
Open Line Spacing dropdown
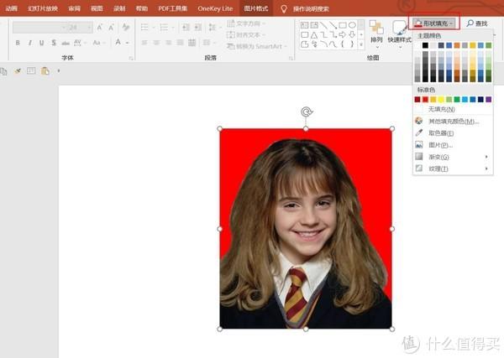[214, 28]
